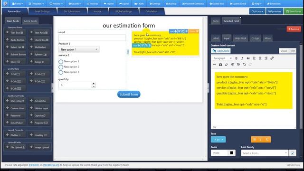The image size is (304, 171).
Task: Add a Spinner field
Action: [39, 55]
